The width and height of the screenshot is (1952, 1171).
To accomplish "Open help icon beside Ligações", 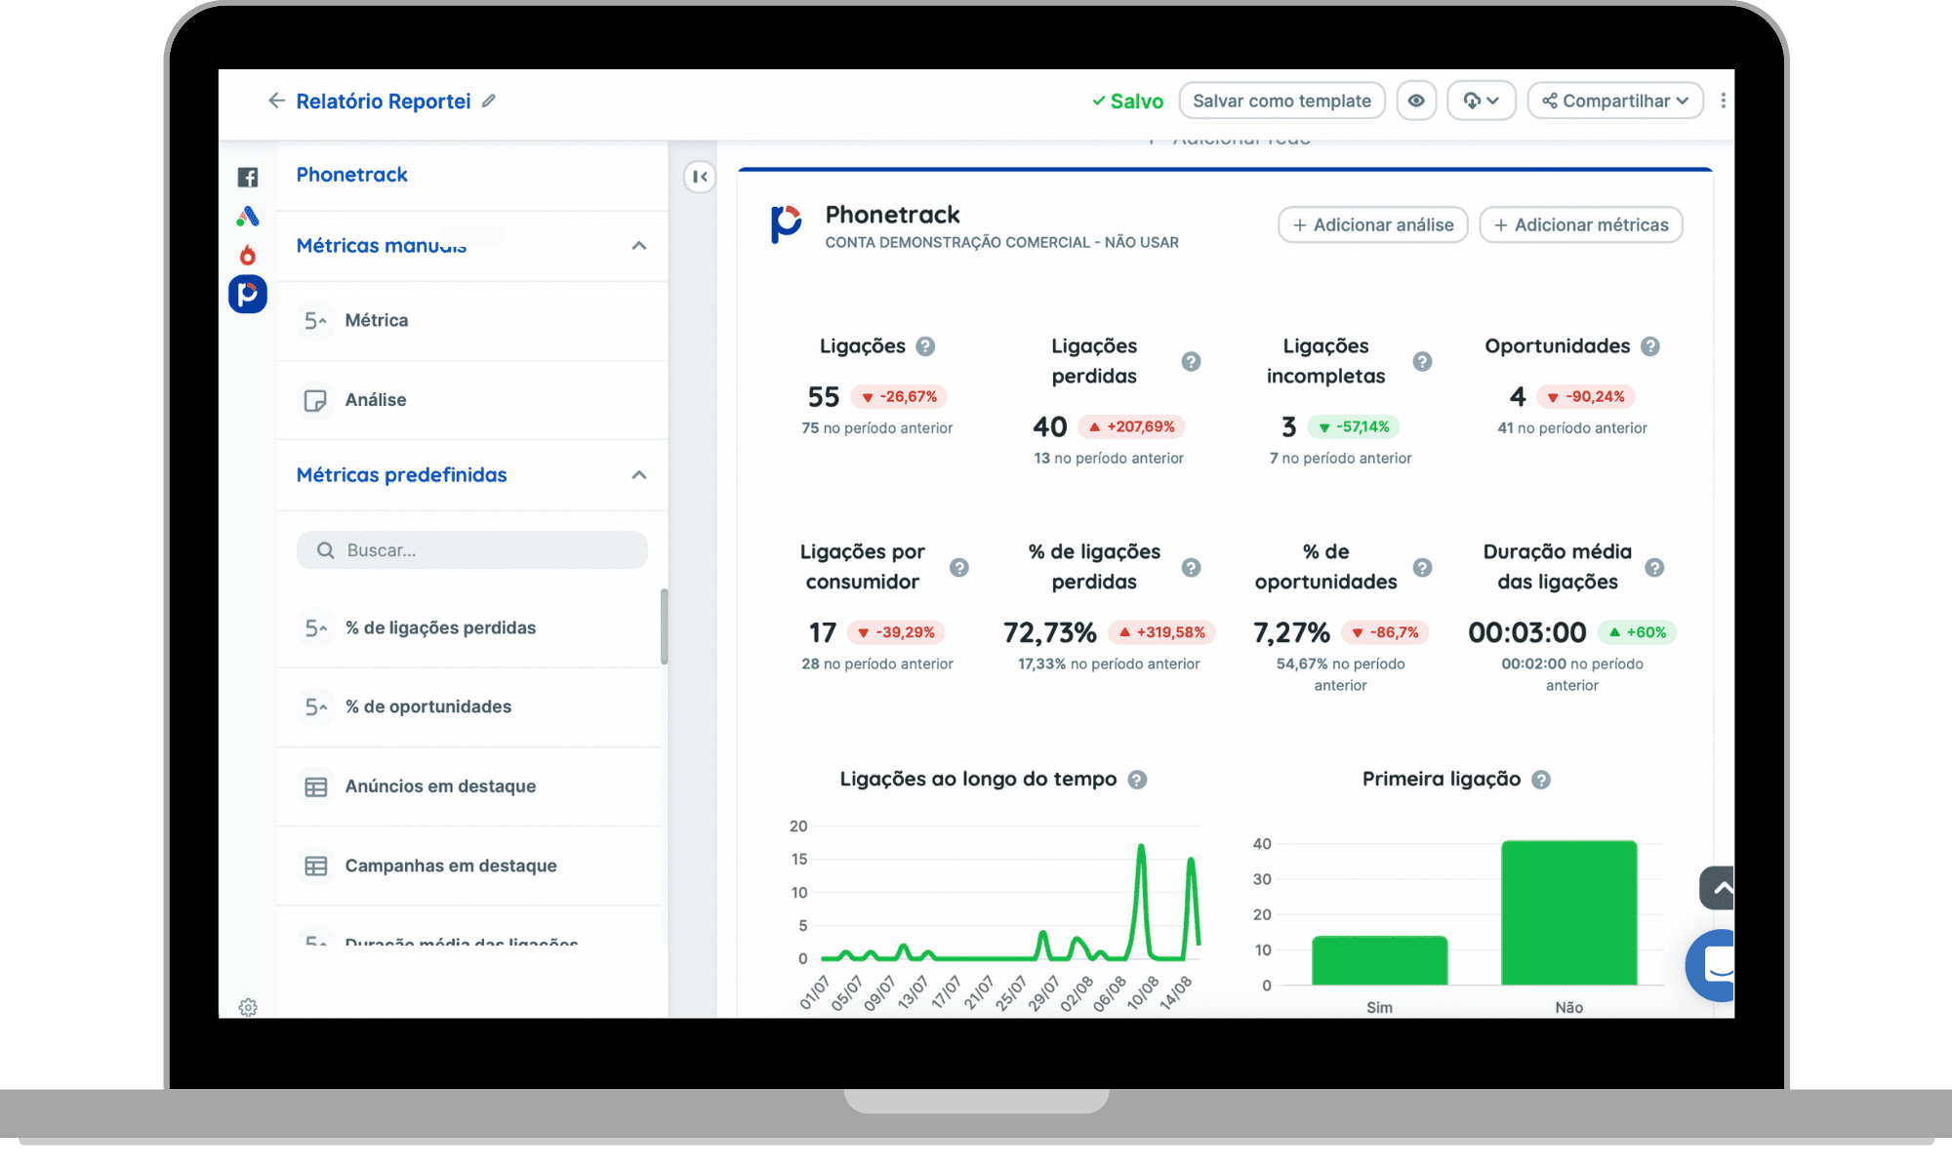I will 926,346.
